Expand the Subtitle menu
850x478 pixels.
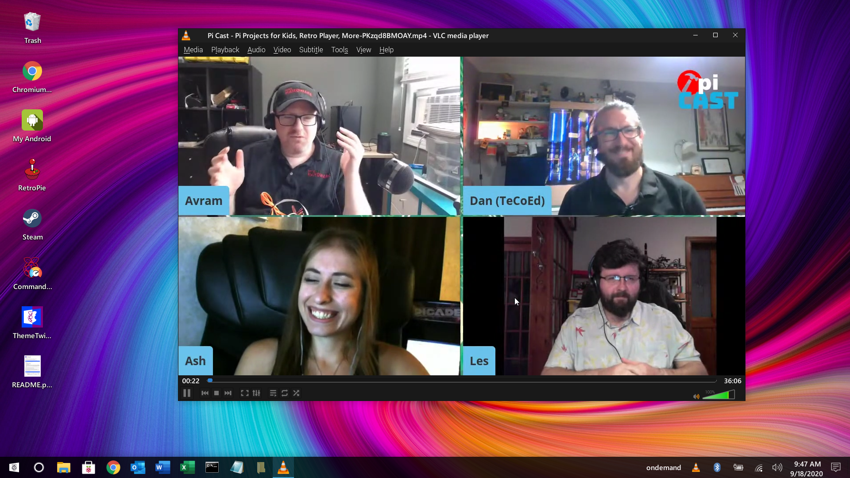coord(311,50)
